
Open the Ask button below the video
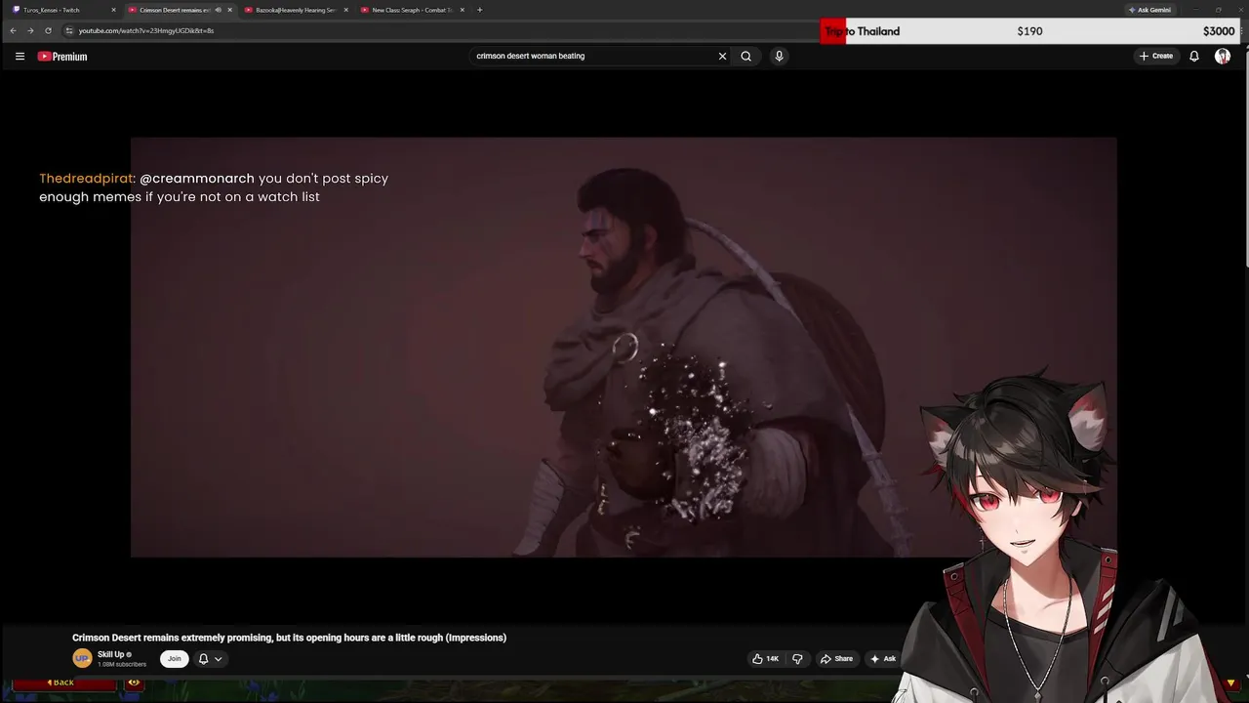[x=882, y=659]
